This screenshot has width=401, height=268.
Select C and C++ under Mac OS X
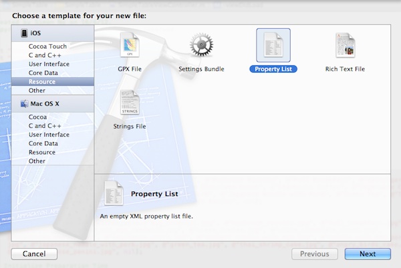tap(45, 125)
